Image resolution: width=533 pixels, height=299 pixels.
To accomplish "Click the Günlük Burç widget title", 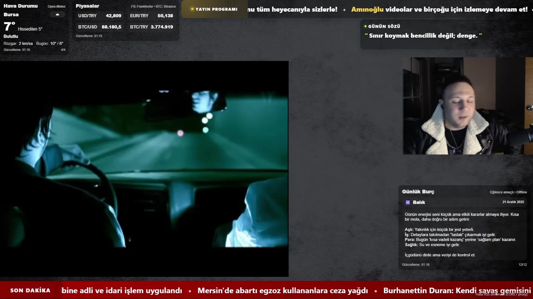I will point(418,191).
